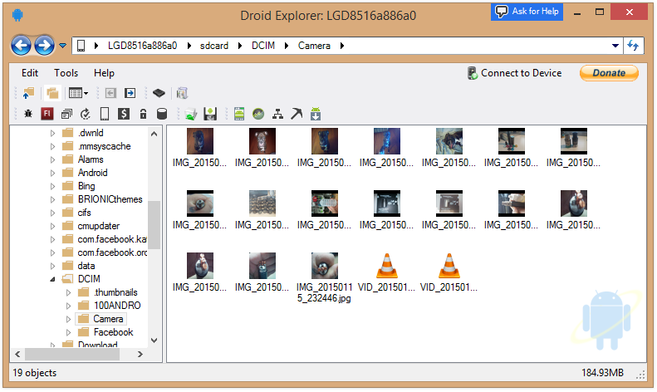Click the green package install icon

pos(191,114)
